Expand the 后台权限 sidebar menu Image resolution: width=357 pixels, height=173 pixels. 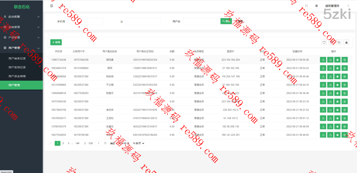21,17
